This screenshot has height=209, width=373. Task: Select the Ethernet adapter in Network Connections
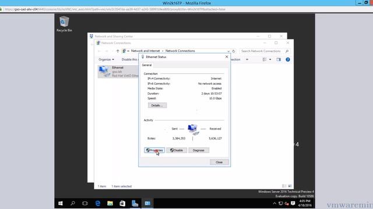(118, 71)
